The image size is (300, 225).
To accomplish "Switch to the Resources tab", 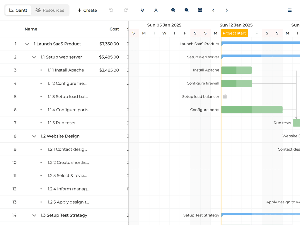I will [50, 10].
